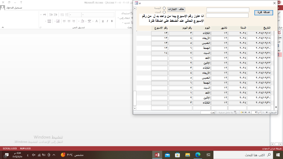Click the حذف الاجازات button

(176, 9)
